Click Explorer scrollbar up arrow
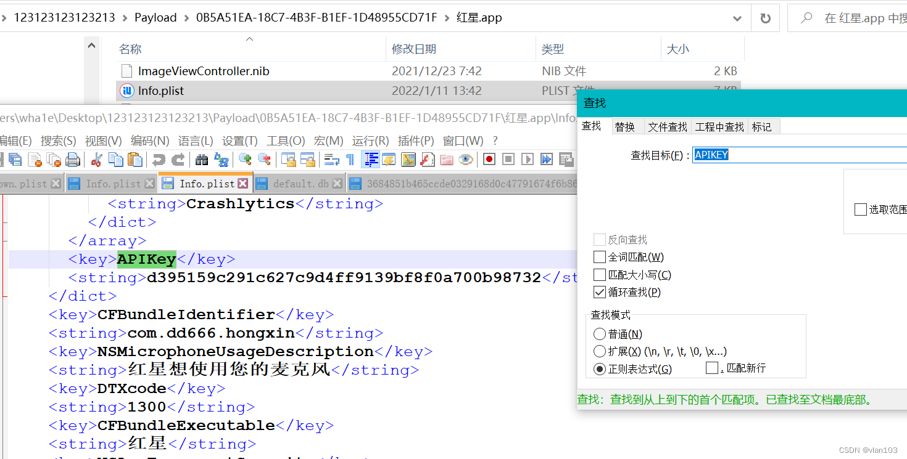Image resolution: width=907 pixels, height=459 pixels. tap(91, 46)
